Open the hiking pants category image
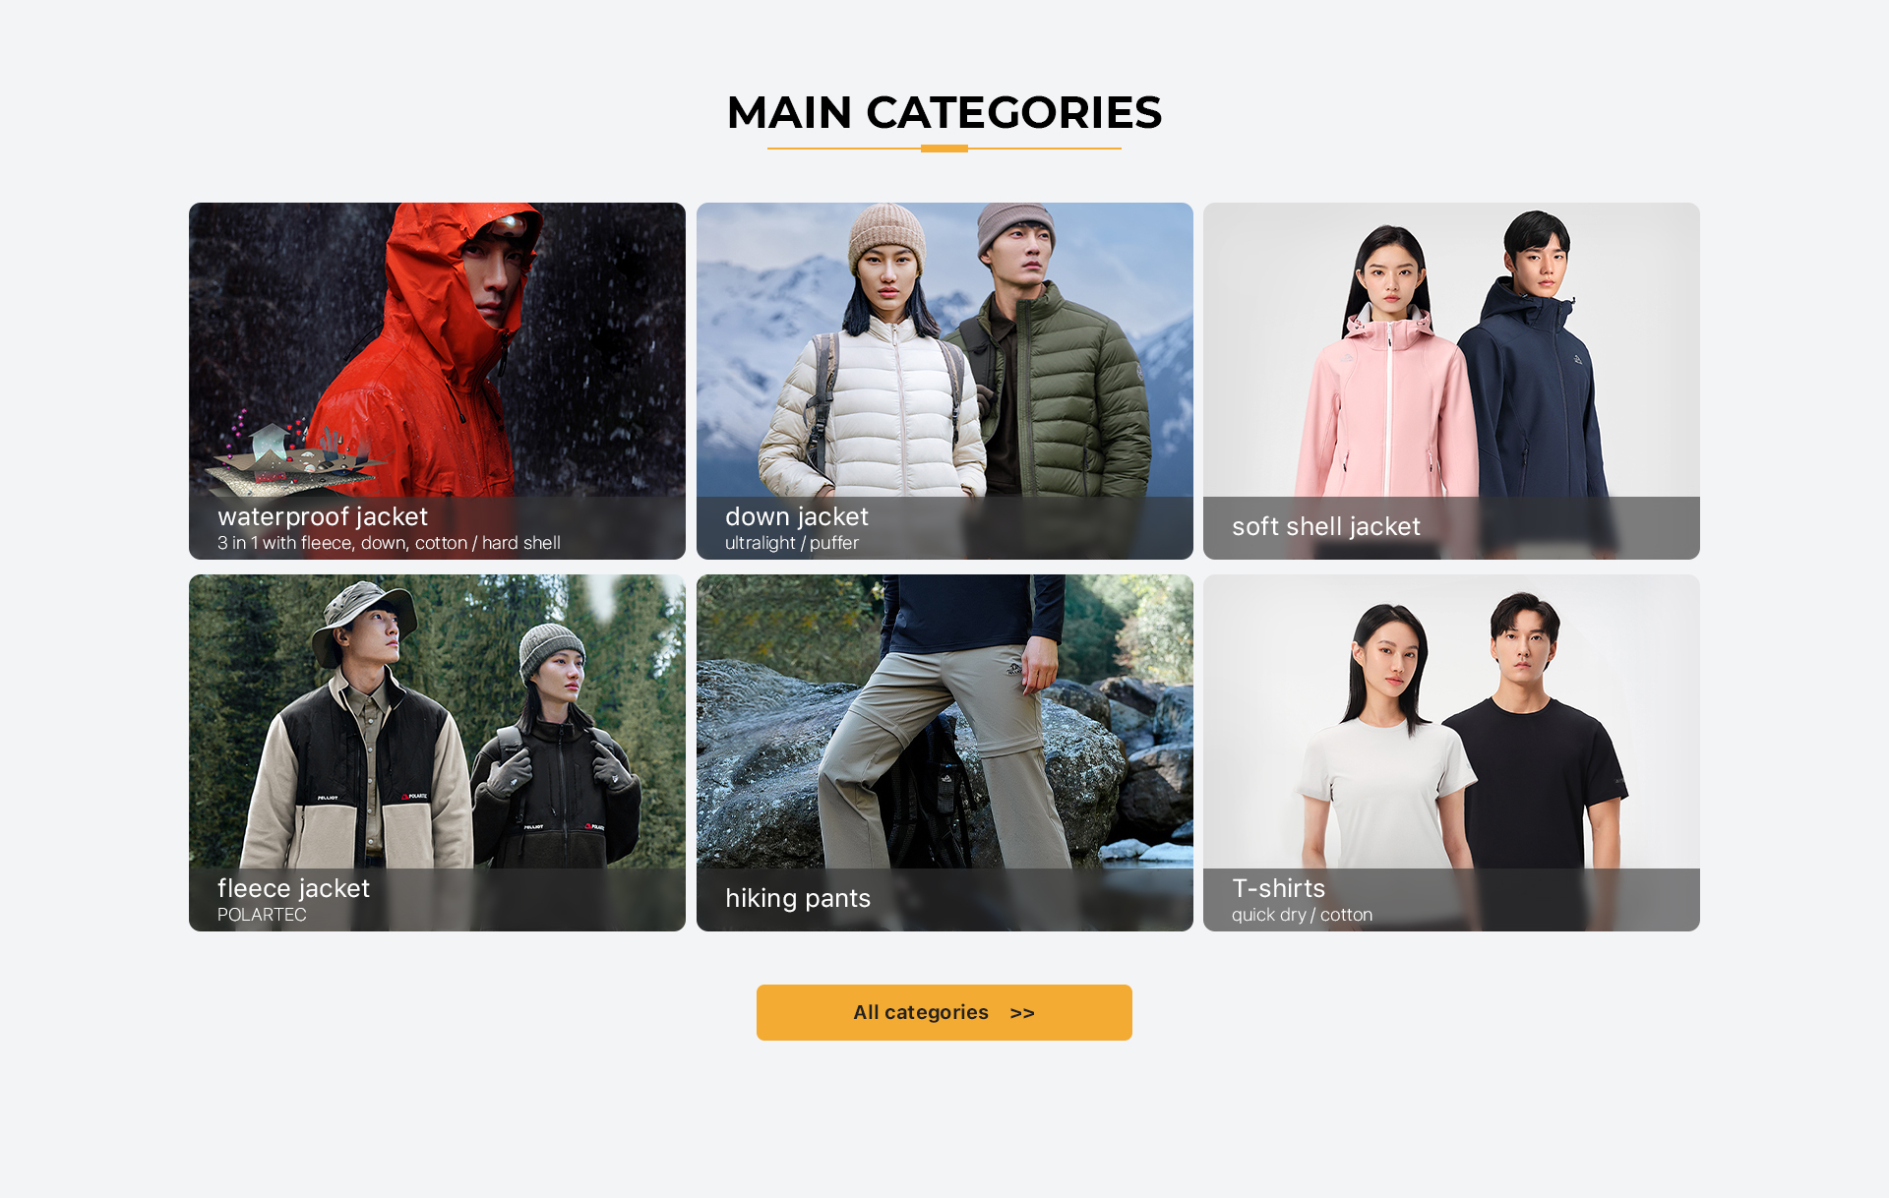1889x1198 pixels. click(944, 752)
